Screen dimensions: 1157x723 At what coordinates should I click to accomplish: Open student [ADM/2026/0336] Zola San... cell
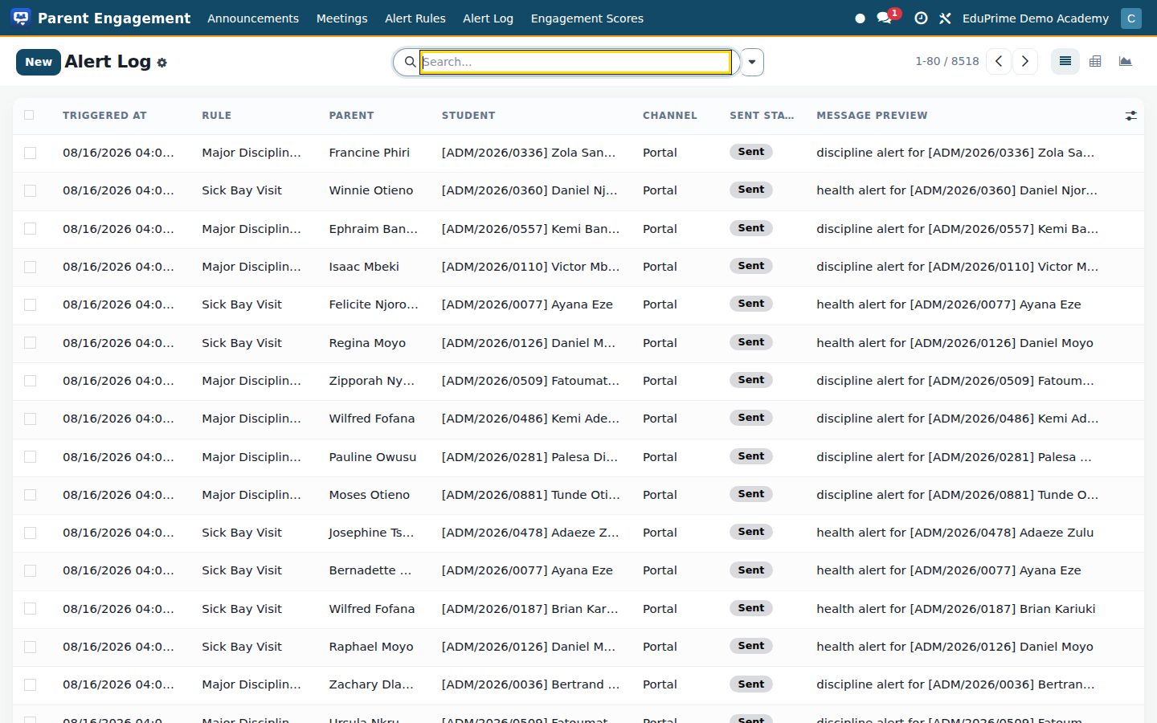pyautogui.click(x=529, y=153)
